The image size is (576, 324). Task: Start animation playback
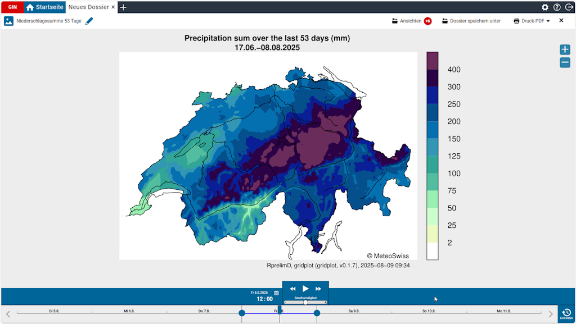305,289
